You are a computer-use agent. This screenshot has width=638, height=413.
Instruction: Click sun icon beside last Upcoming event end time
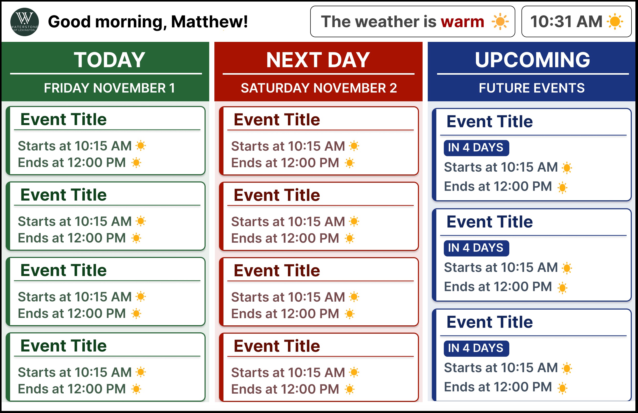(x=562, y=388)
